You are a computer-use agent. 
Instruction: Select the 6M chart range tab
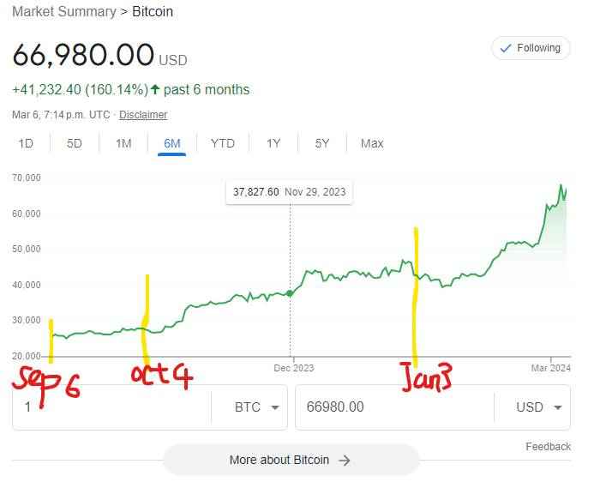click(171, 143)
